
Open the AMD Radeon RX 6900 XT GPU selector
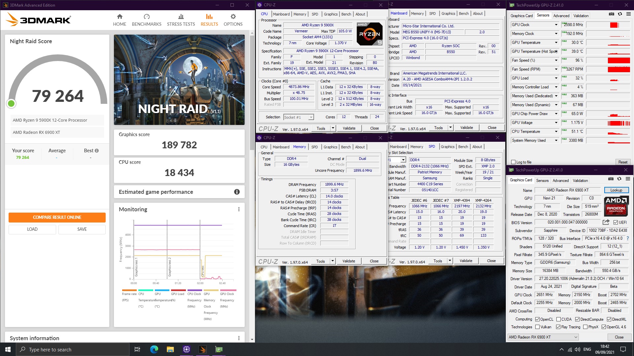click(x=543, y=337)
